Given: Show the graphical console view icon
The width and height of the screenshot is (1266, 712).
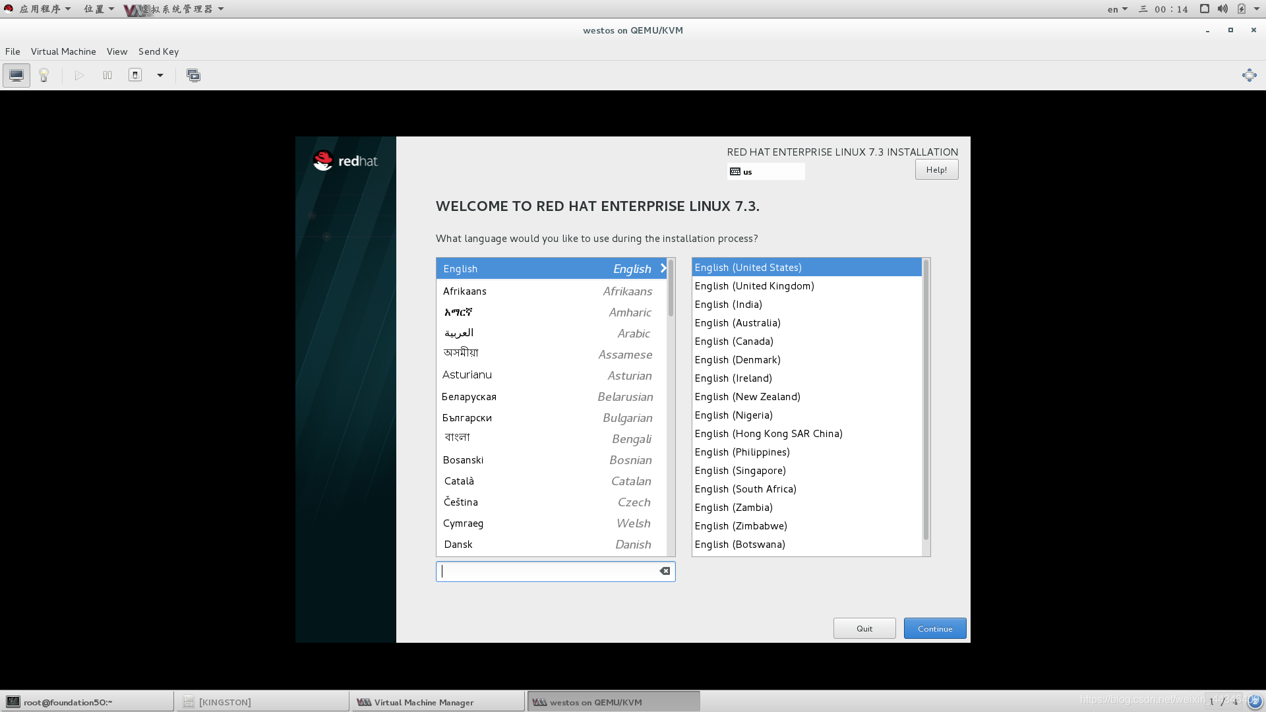Looking at the screenshot, I should pos(16,75).
